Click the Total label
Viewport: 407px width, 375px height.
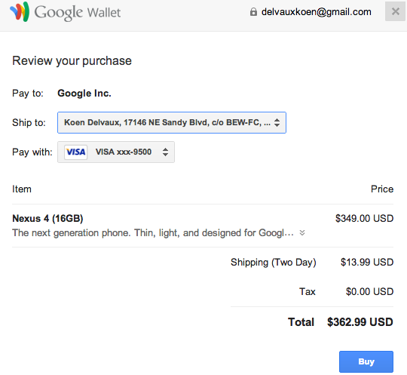(301, 322)
